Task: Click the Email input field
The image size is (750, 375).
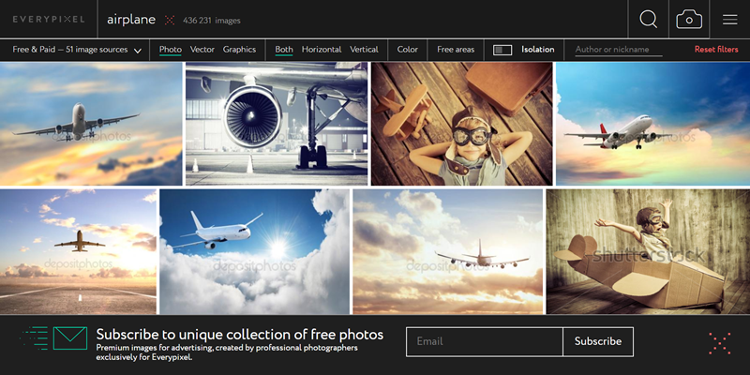Action: 485,341
